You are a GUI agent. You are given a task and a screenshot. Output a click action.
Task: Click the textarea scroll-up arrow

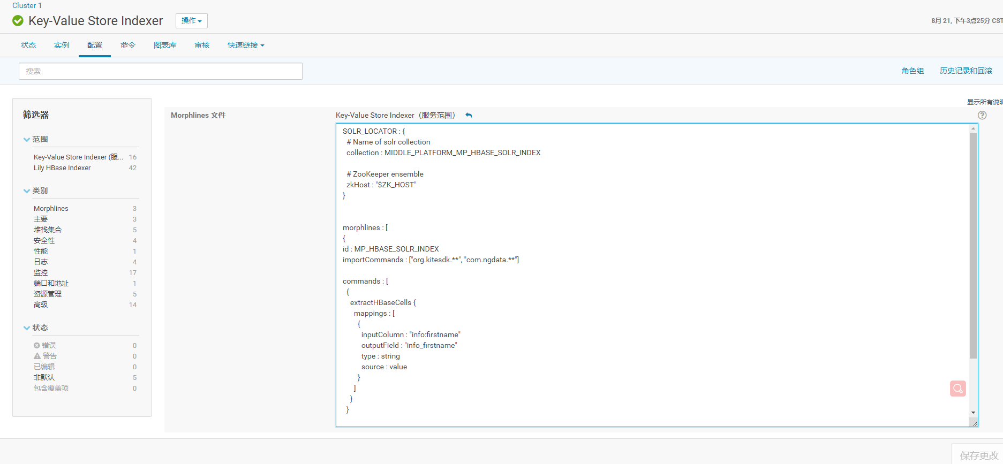click(x=973, y=128)
